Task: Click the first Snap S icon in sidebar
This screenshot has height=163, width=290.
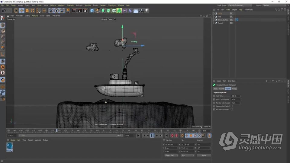Action: click(3, 61)
